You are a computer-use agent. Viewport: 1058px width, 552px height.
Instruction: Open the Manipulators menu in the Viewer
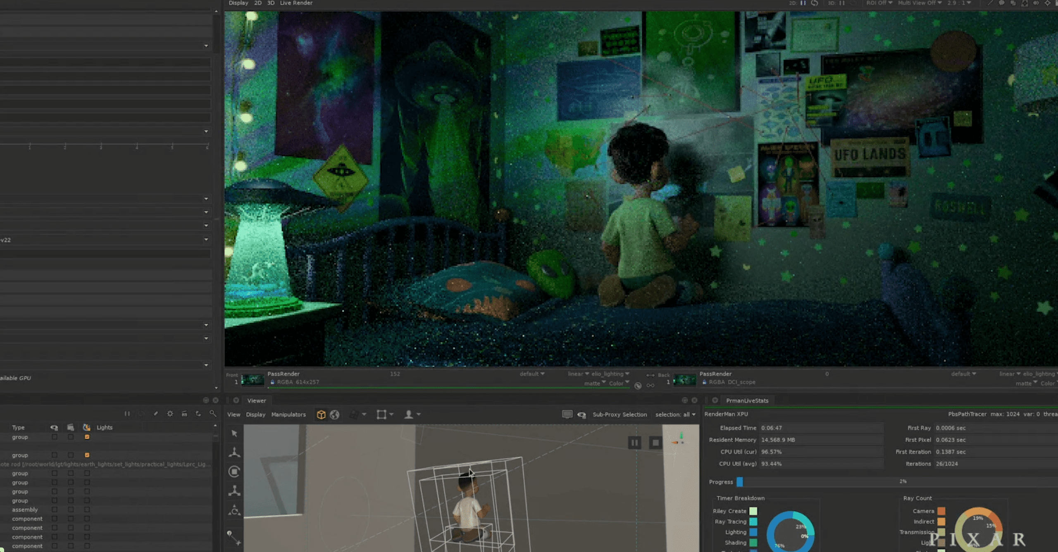pos(288,415)
